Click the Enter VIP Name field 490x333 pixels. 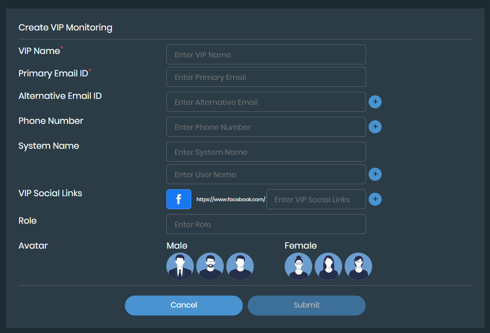pos(266,54)
